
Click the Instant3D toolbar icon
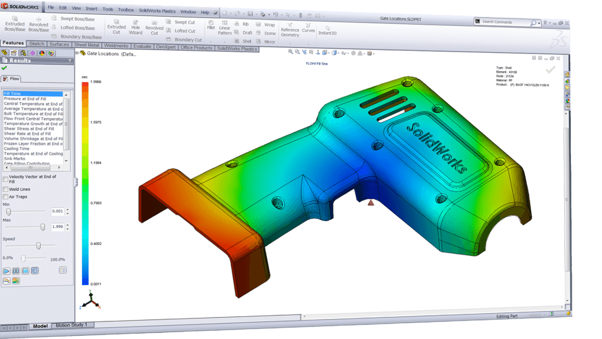click(x=328, y=30)
